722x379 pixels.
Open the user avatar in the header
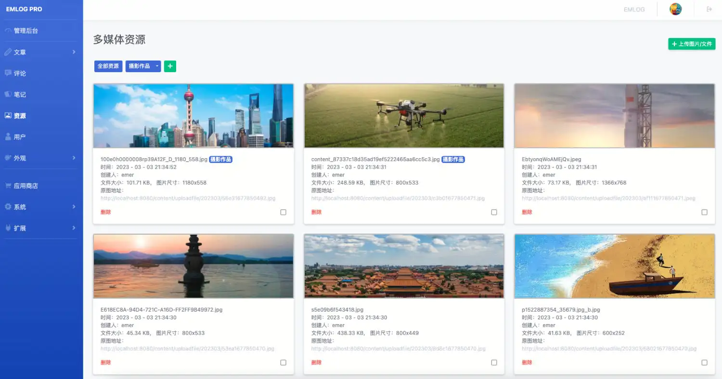(x=676, y=9)
